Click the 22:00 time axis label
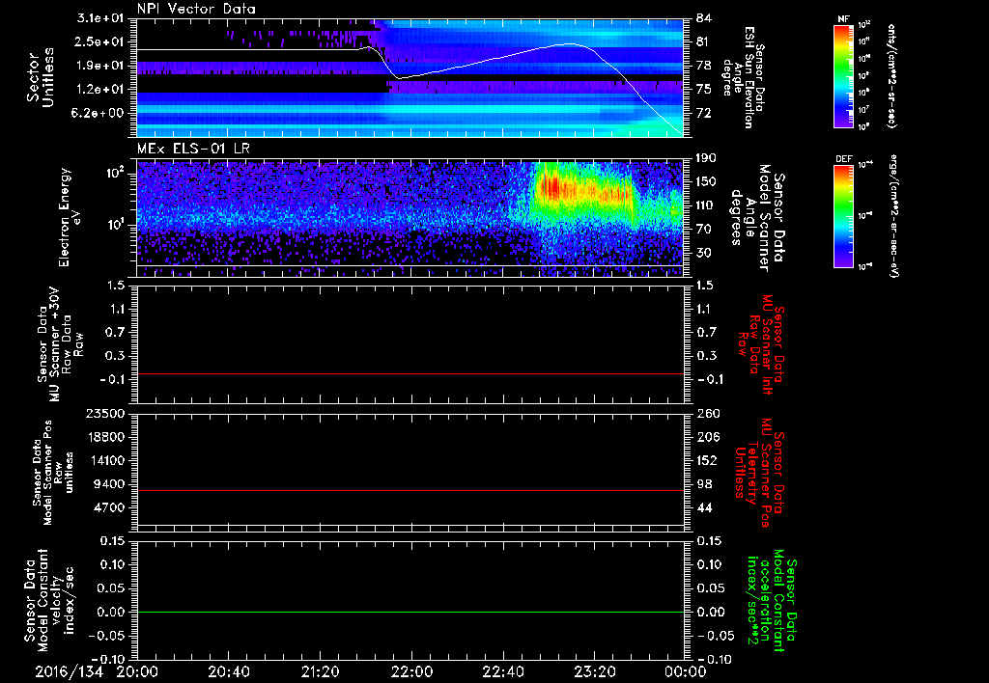Image resolution: width=989 pixels, height=683 pixels. pos(411,671)
